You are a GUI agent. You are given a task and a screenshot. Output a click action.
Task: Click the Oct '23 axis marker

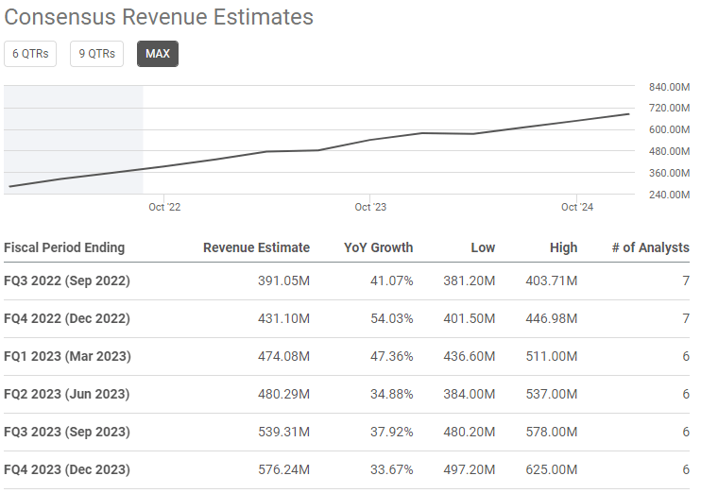pyautogui.click(x=370, y=207)
